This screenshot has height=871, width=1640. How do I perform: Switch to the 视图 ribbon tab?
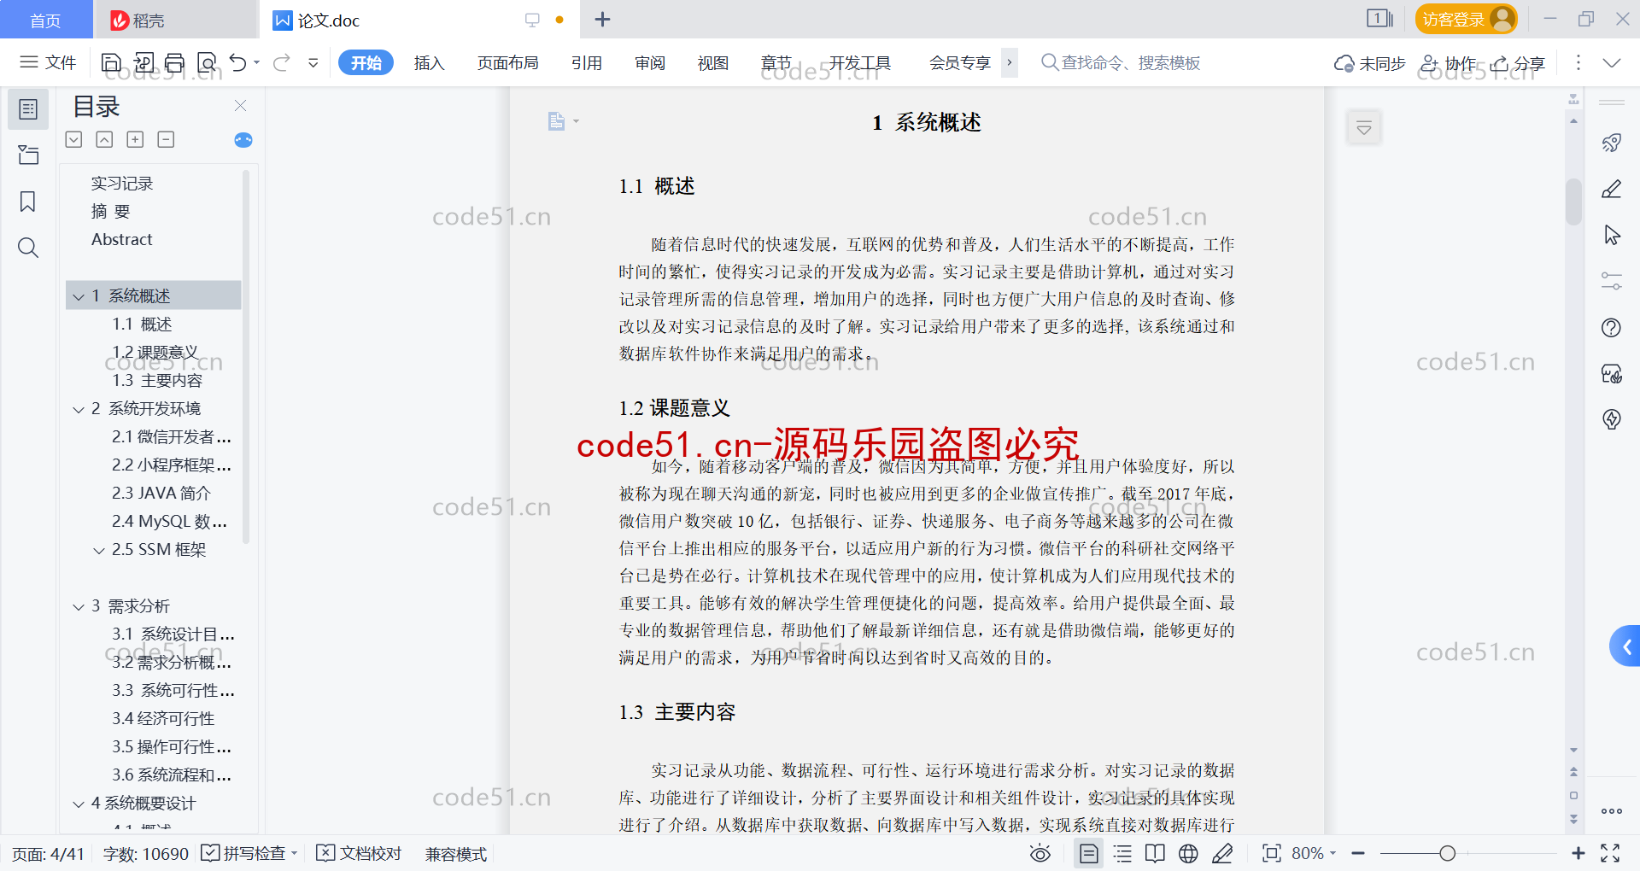(713, 62)
